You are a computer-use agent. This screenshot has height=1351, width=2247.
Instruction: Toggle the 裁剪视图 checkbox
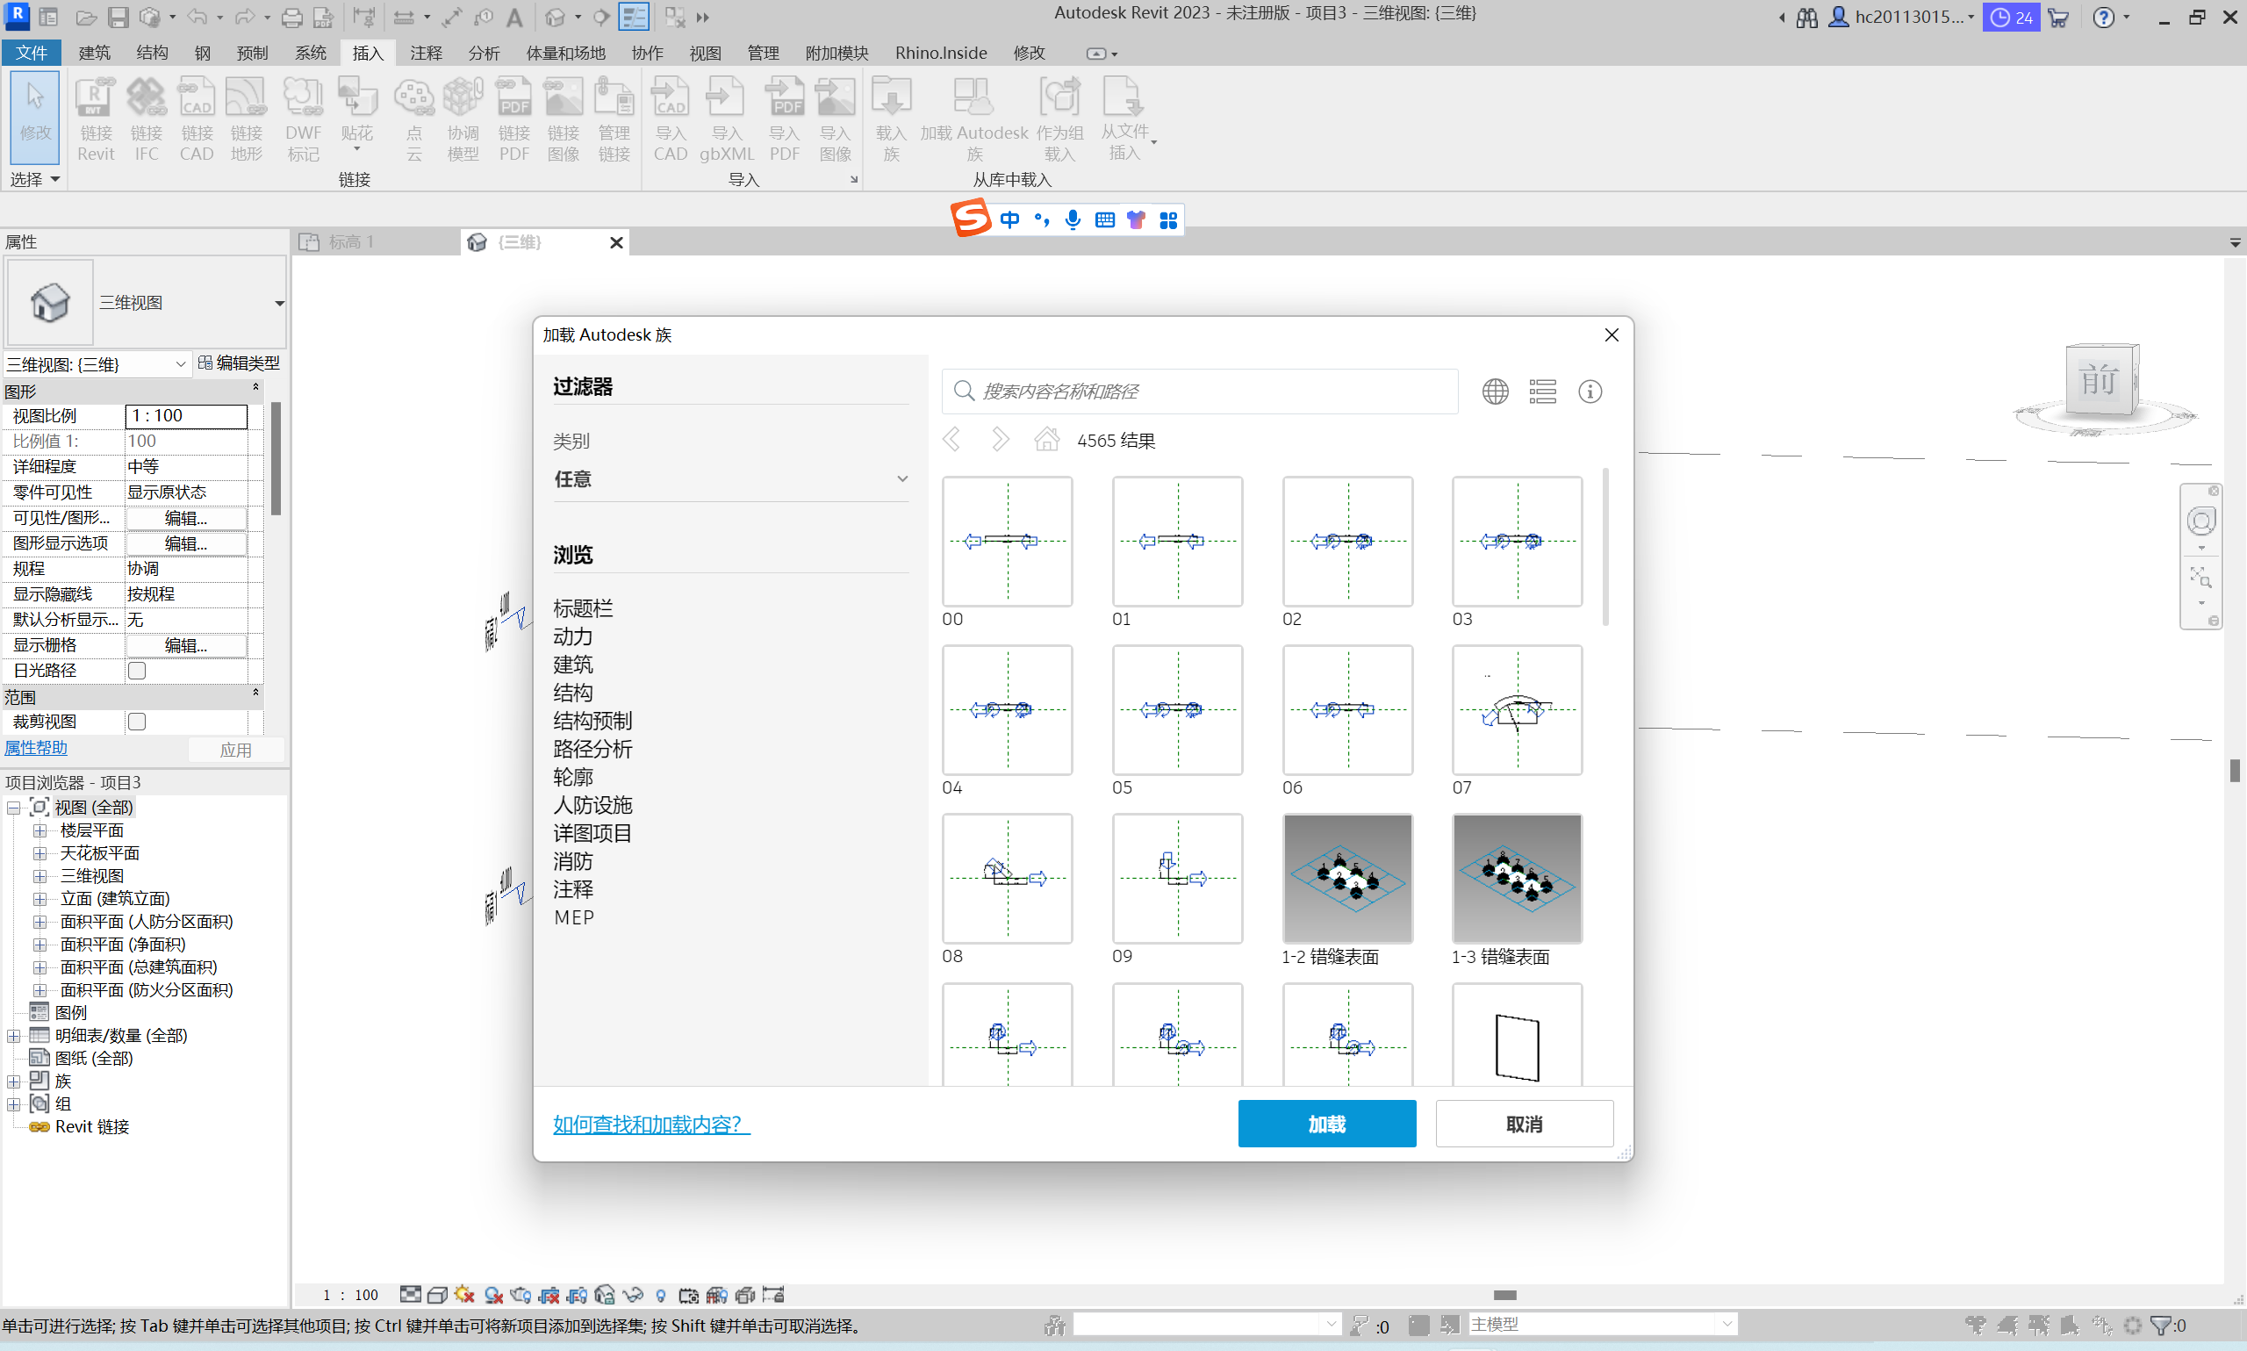tap(138, 721)
